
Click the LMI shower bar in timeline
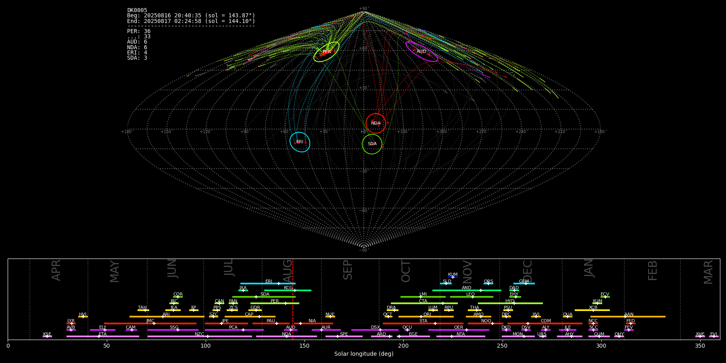[x=423, y=297]
